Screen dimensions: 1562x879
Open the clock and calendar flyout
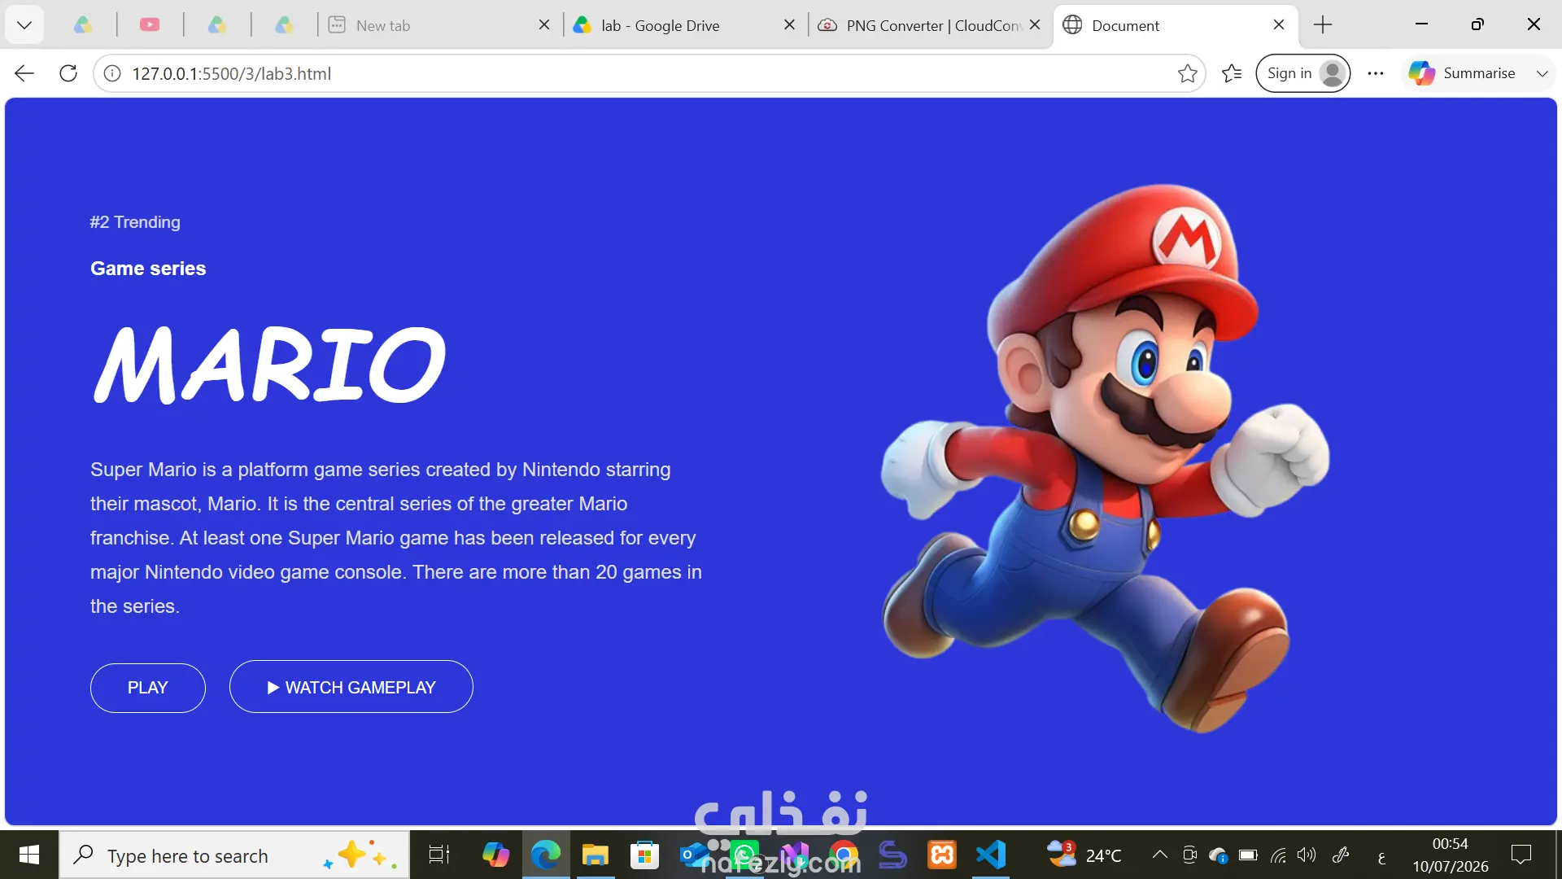[x=1451, y=855]
